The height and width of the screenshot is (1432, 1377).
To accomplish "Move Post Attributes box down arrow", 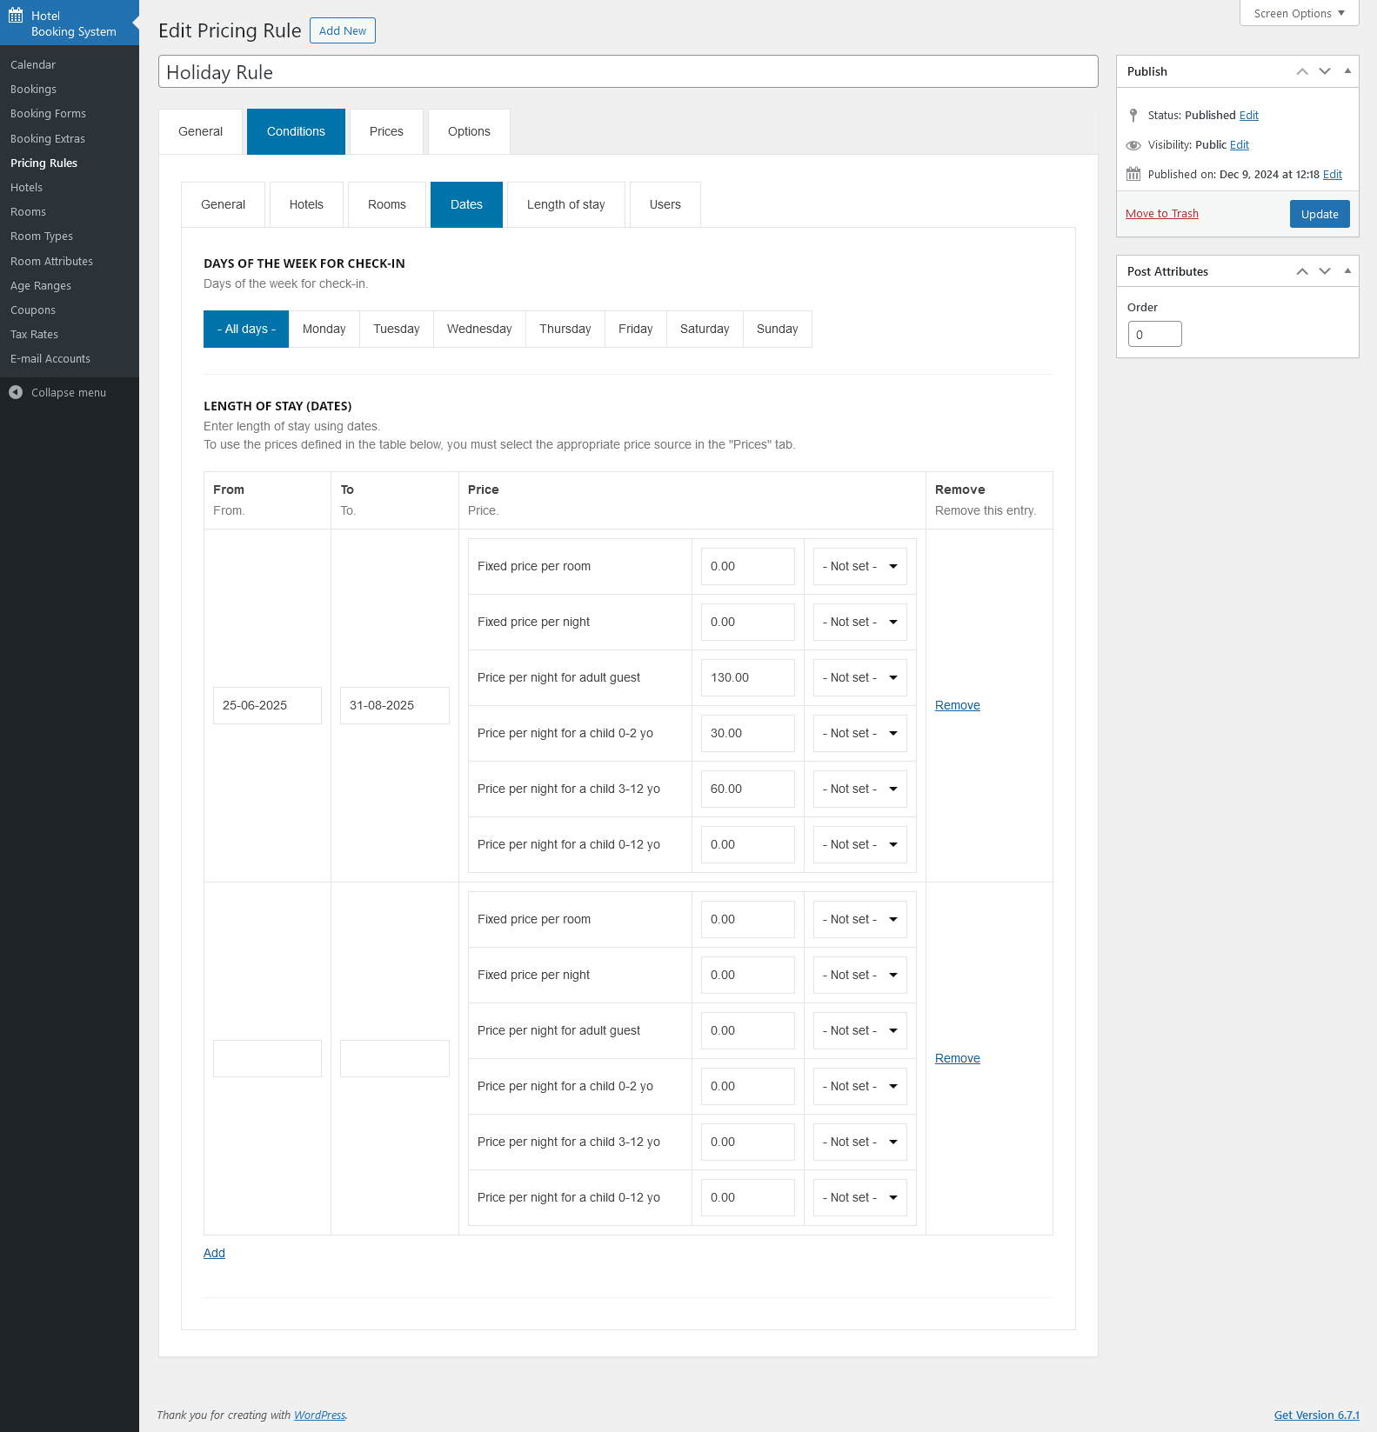I will click(1325, 271).
